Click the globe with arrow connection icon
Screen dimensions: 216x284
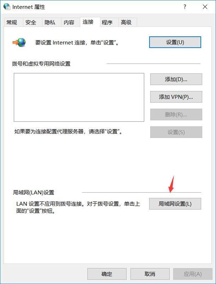pos(19,42)
